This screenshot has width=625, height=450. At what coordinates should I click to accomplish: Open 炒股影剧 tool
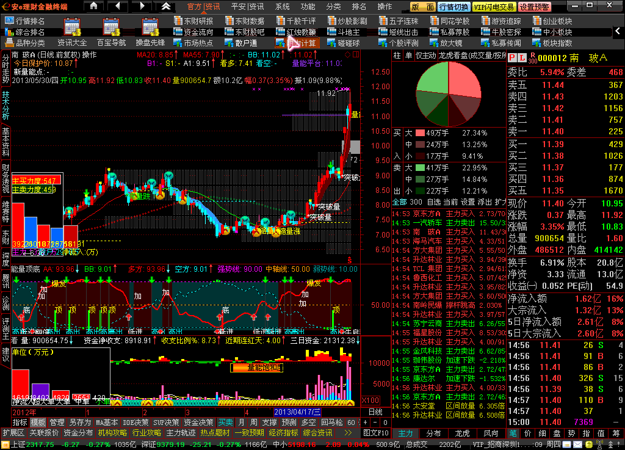pos(347,21)
